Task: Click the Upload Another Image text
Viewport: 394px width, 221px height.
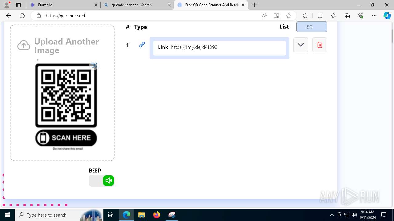Action: tap(66, 46)
